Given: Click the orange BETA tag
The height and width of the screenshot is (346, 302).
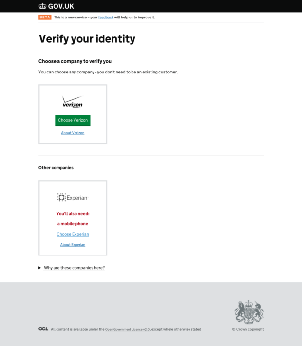Looking at the screenshot, I should pyautogui.click(x=45, y=17).
